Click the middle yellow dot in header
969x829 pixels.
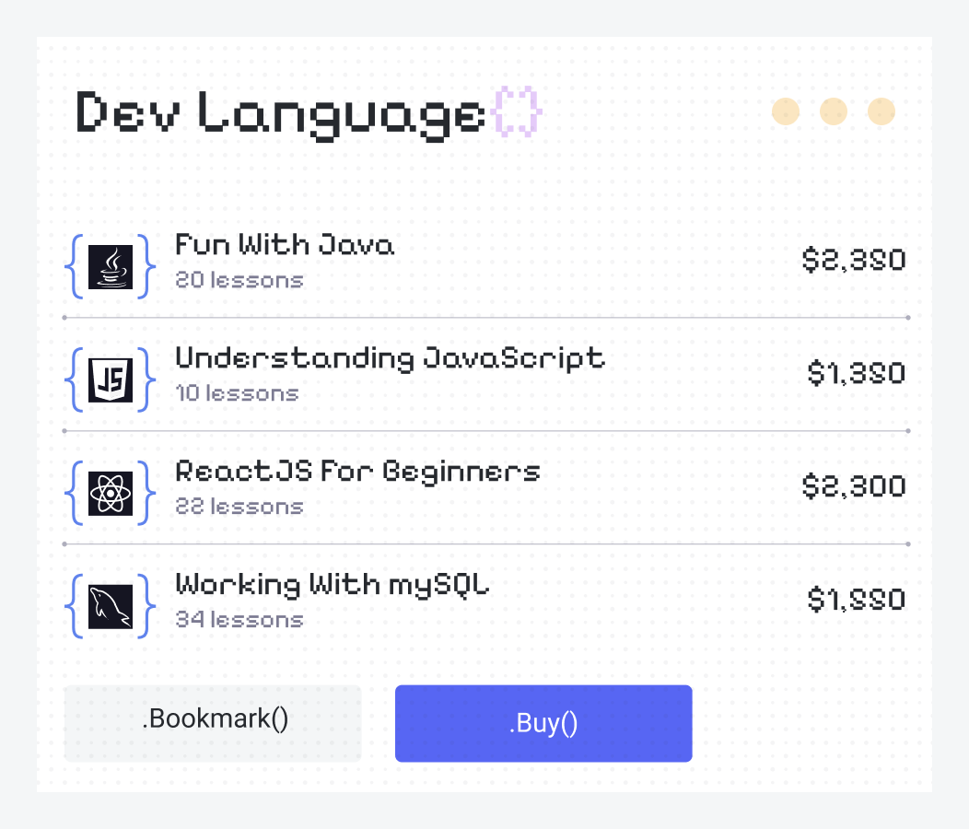point(834,111)
